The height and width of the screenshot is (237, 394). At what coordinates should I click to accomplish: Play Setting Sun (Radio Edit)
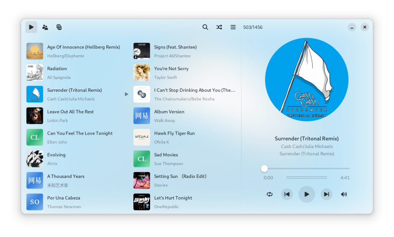(184, 180)
